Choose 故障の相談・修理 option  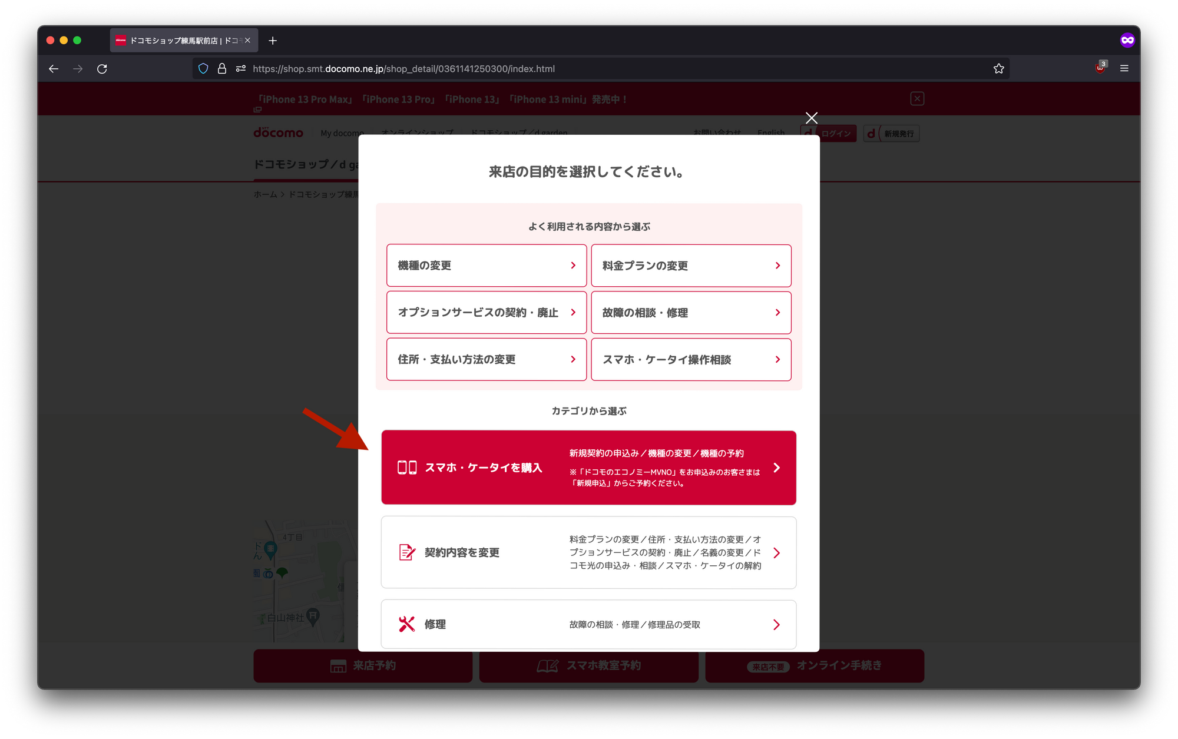(x=691, y=313)
